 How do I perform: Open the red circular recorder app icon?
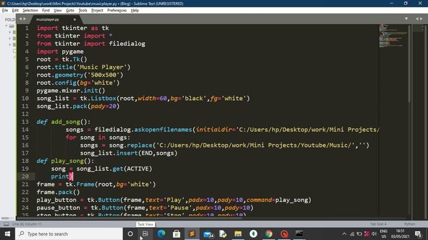click(284, 234)
